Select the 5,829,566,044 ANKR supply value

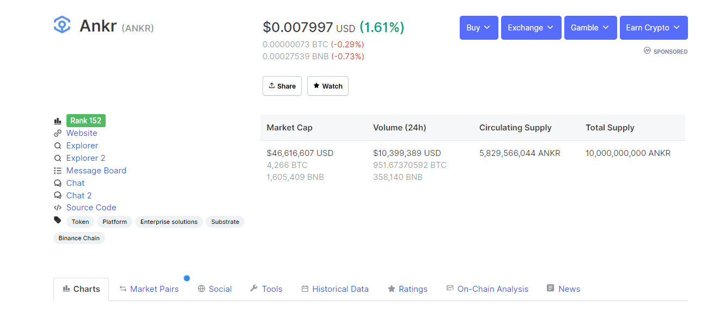520,153
